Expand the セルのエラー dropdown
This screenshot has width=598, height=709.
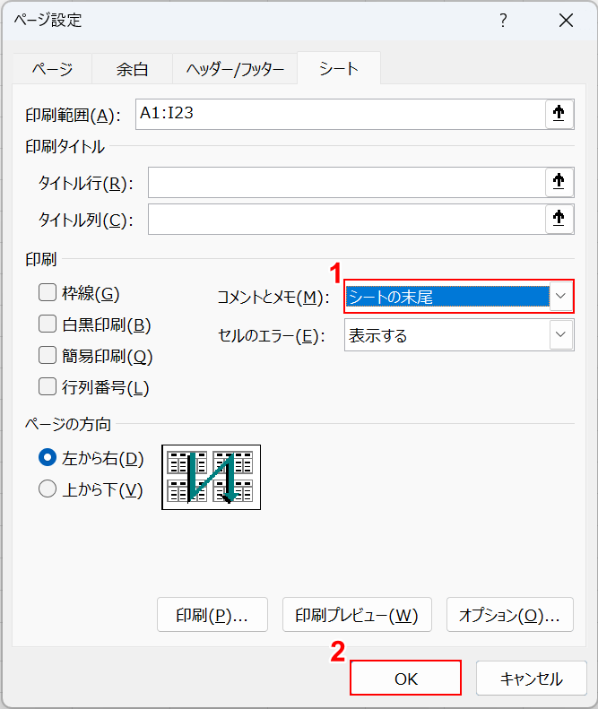tap(560, 335)
